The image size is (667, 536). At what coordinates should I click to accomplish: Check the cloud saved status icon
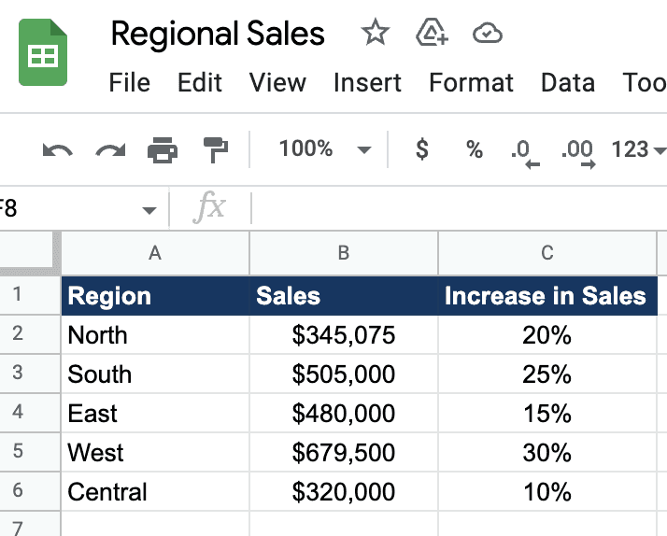tap(488, 34)
